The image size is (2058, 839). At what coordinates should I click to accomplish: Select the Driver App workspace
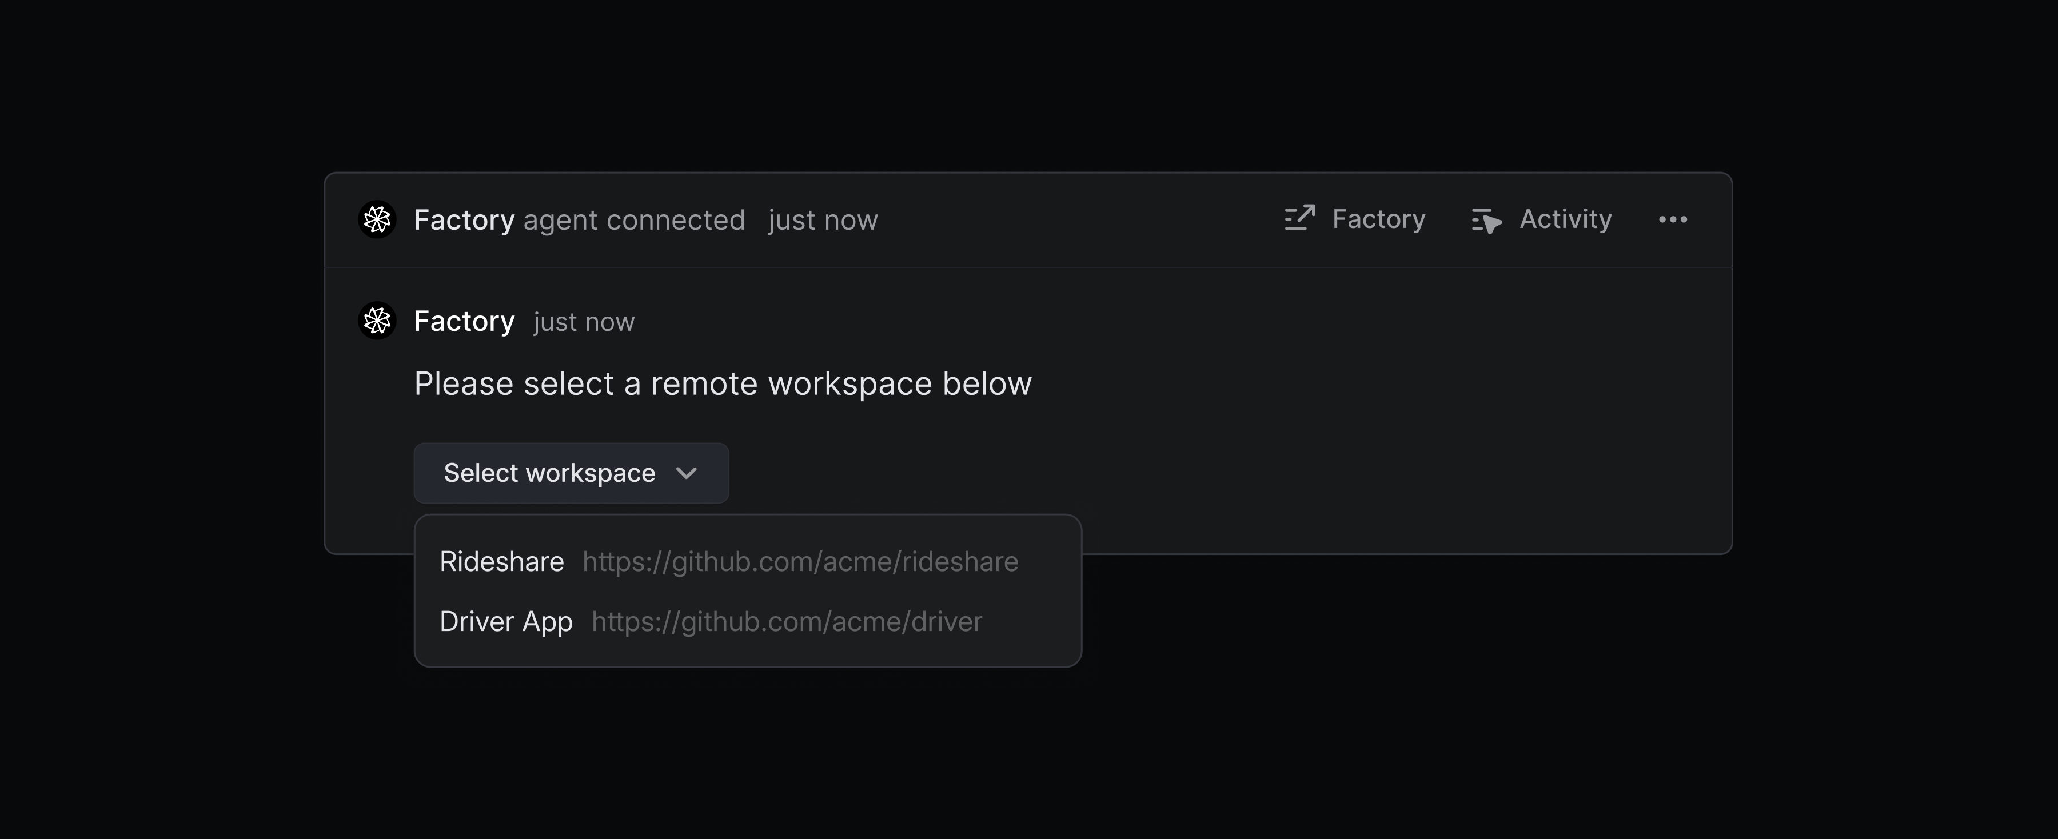click(x=506, y=621)
